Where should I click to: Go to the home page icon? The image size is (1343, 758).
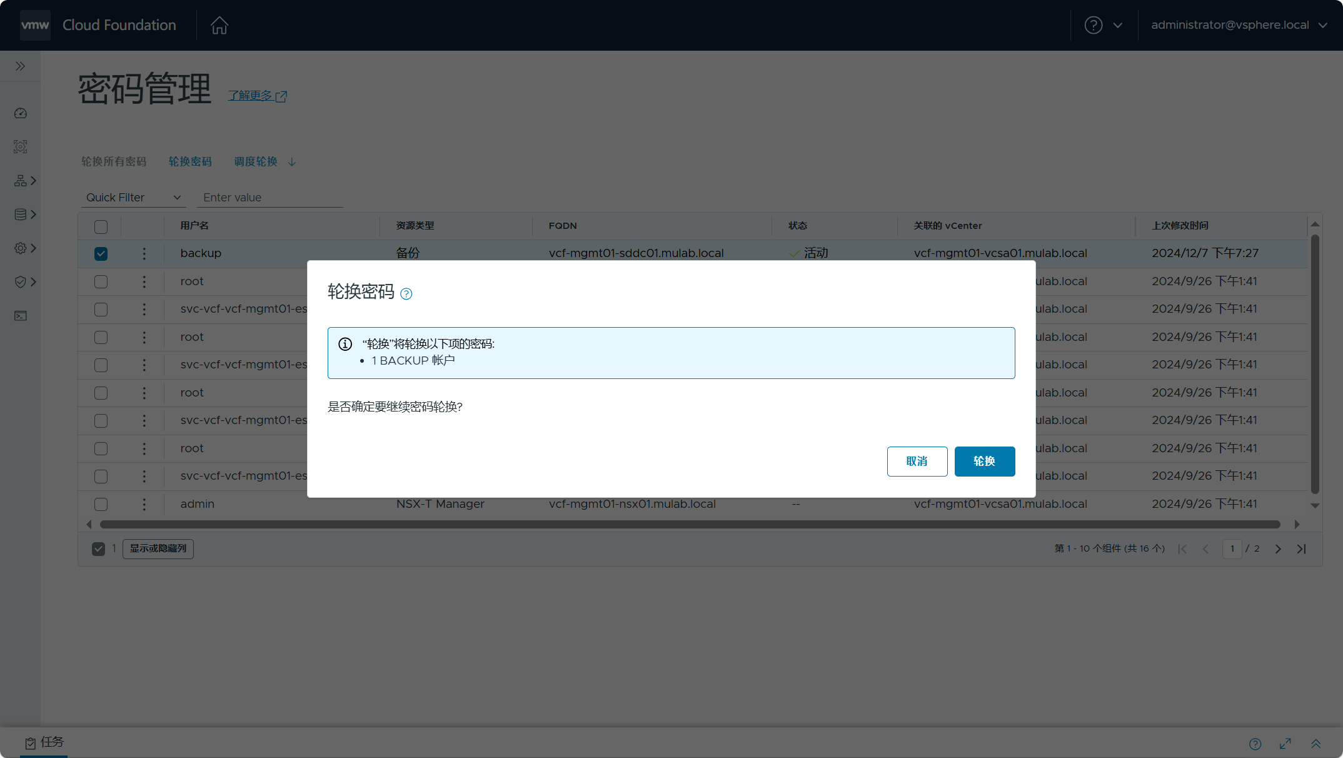(x=219, y=25)
